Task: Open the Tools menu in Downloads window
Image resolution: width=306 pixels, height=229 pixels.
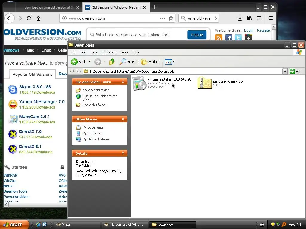Action: coord(124,52)
